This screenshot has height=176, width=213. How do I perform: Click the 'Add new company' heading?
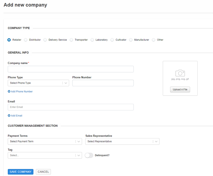(26, 5)
